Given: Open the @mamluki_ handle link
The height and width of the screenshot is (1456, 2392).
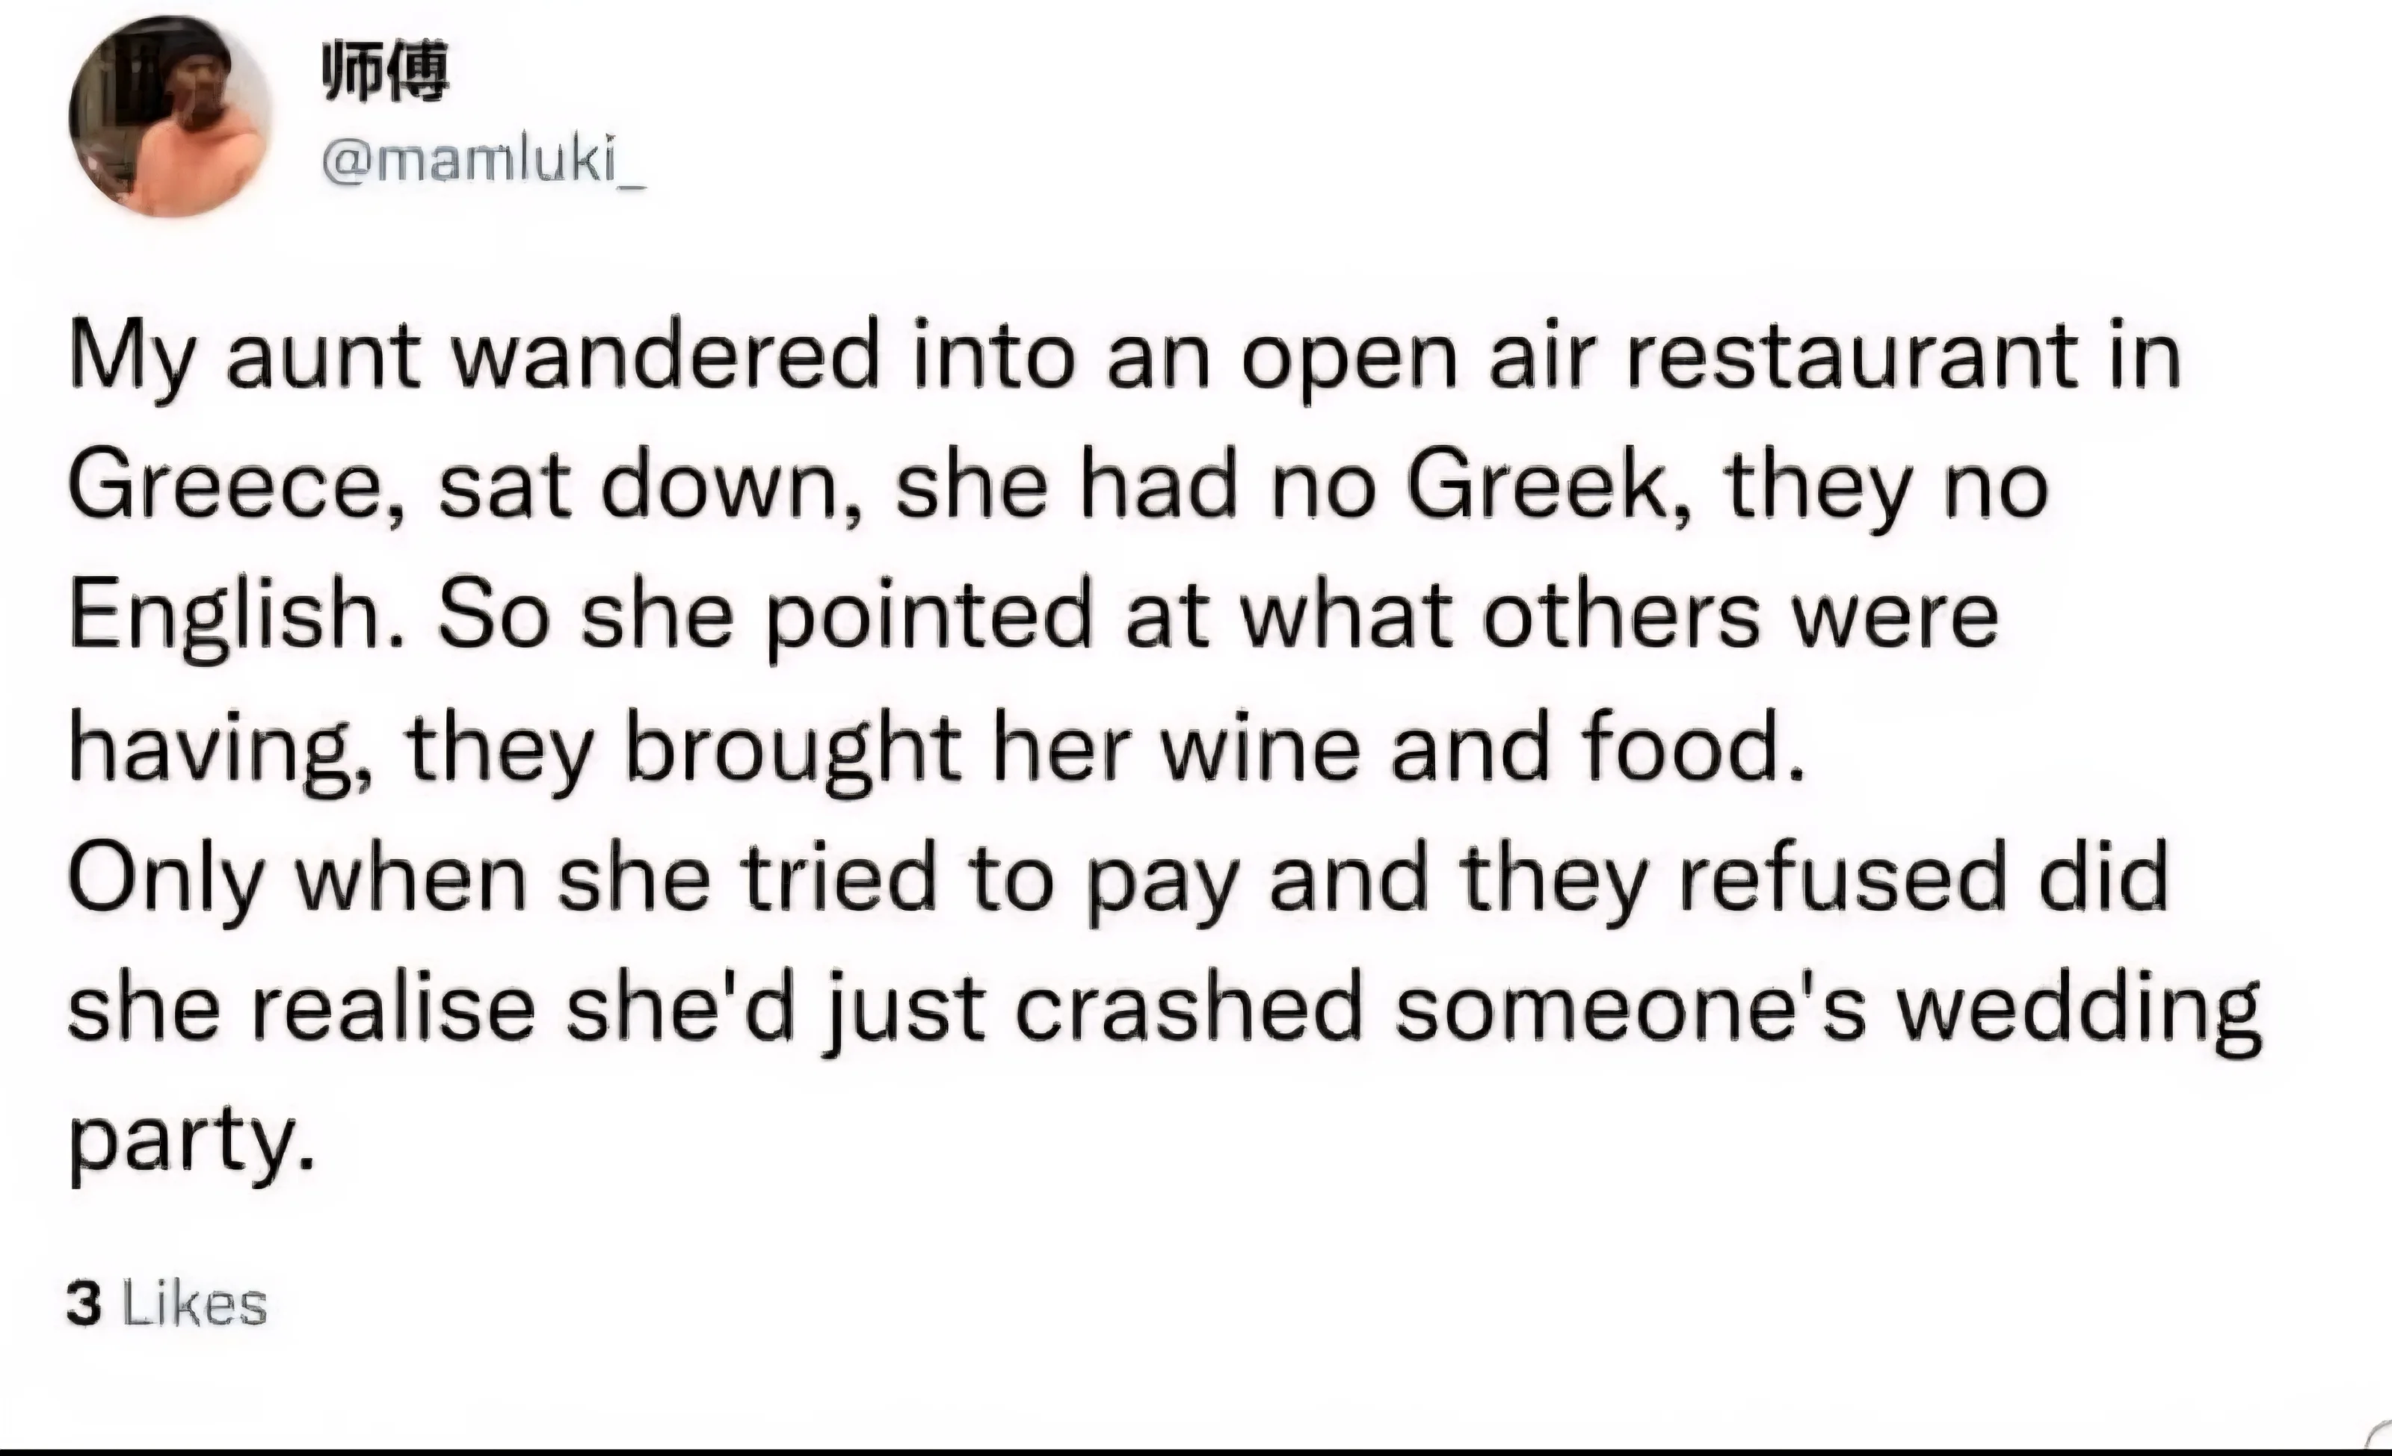Looking at the screenshot, I should tap(482, 167).
